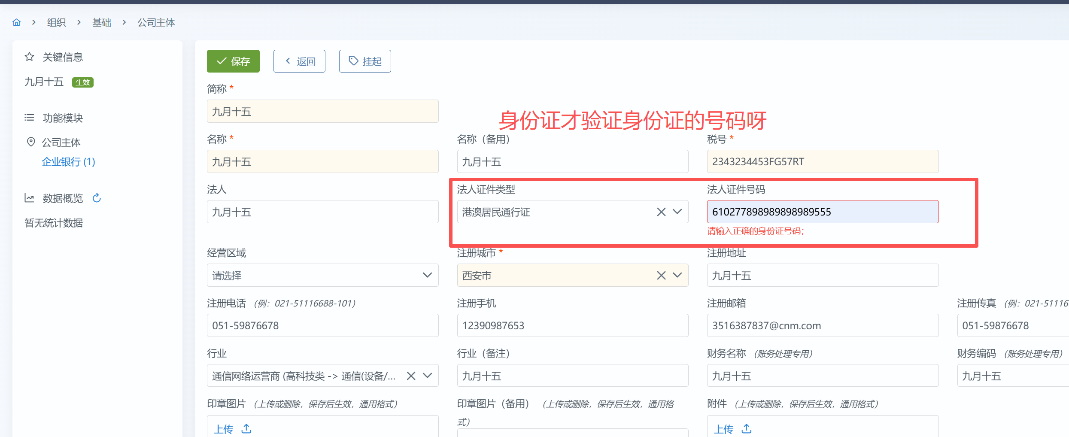1069x437 pixels.
Task: Go to 组织 in the breadcrumb
Action: [56, 22]
